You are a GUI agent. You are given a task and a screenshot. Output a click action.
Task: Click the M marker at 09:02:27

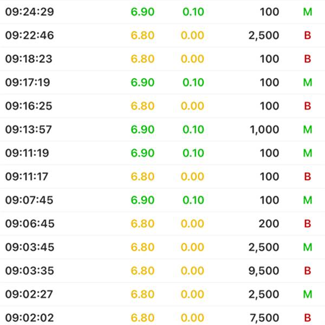tap(307, 294)
